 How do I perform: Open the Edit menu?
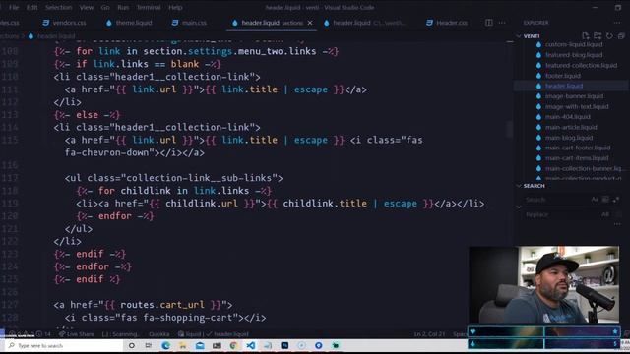(32, 7)
